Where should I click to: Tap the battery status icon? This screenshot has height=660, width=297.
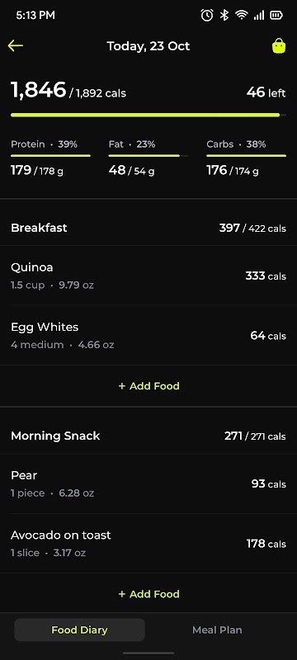(x=276, y=16)
